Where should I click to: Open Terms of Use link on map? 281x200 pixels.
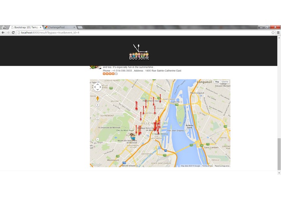[x=207, y=166]
